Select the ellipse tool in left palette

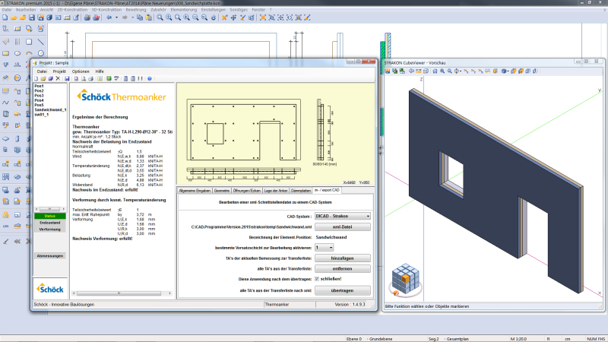pyautogui.click(x=17, y=53)
